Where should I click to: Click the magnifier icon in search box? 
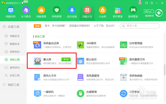pyautogui.click(x=123, y=26)
